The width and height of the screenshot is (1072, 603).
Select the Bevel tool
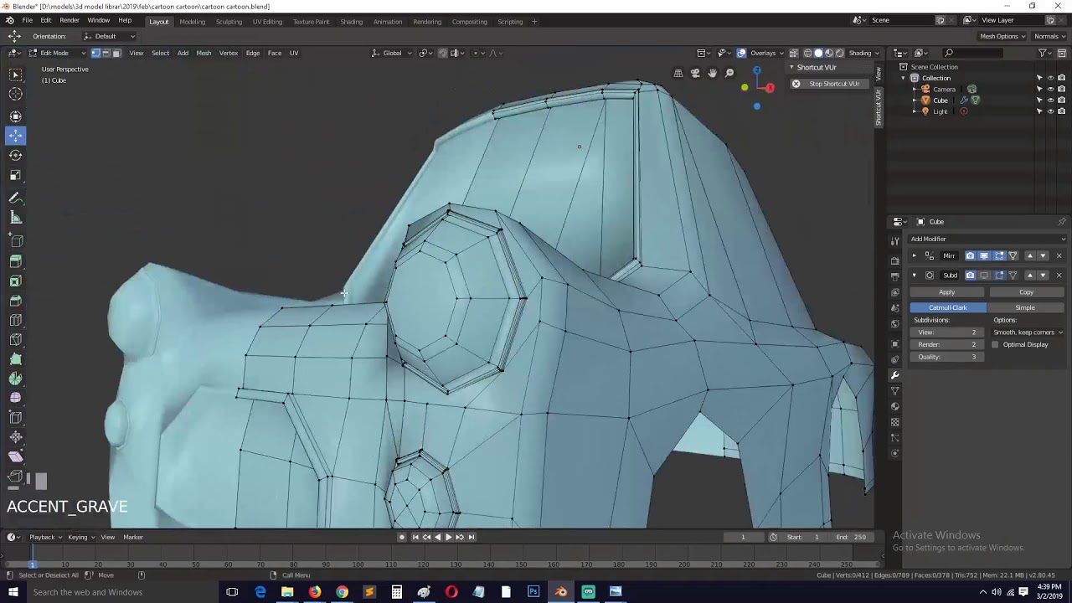coord(15,301)
